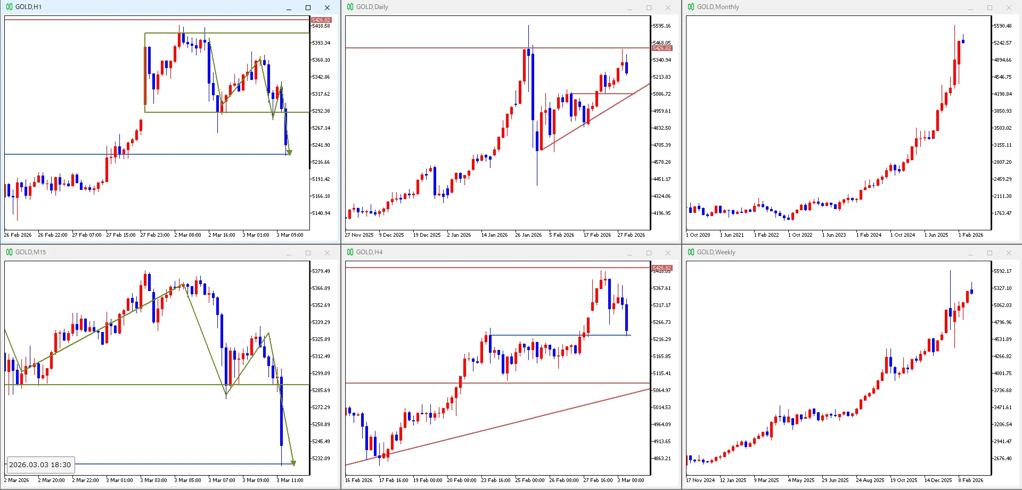Viewport: 1022px width, 490px height.
Task: Maximize the GOLD,H4 chart window
Action: click(x=649, y=253)
